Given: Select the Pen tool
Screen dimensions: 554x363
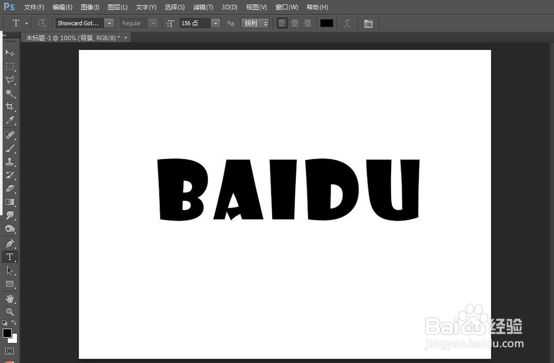Looking at the screenshot, I should click(x=9, y=243).
